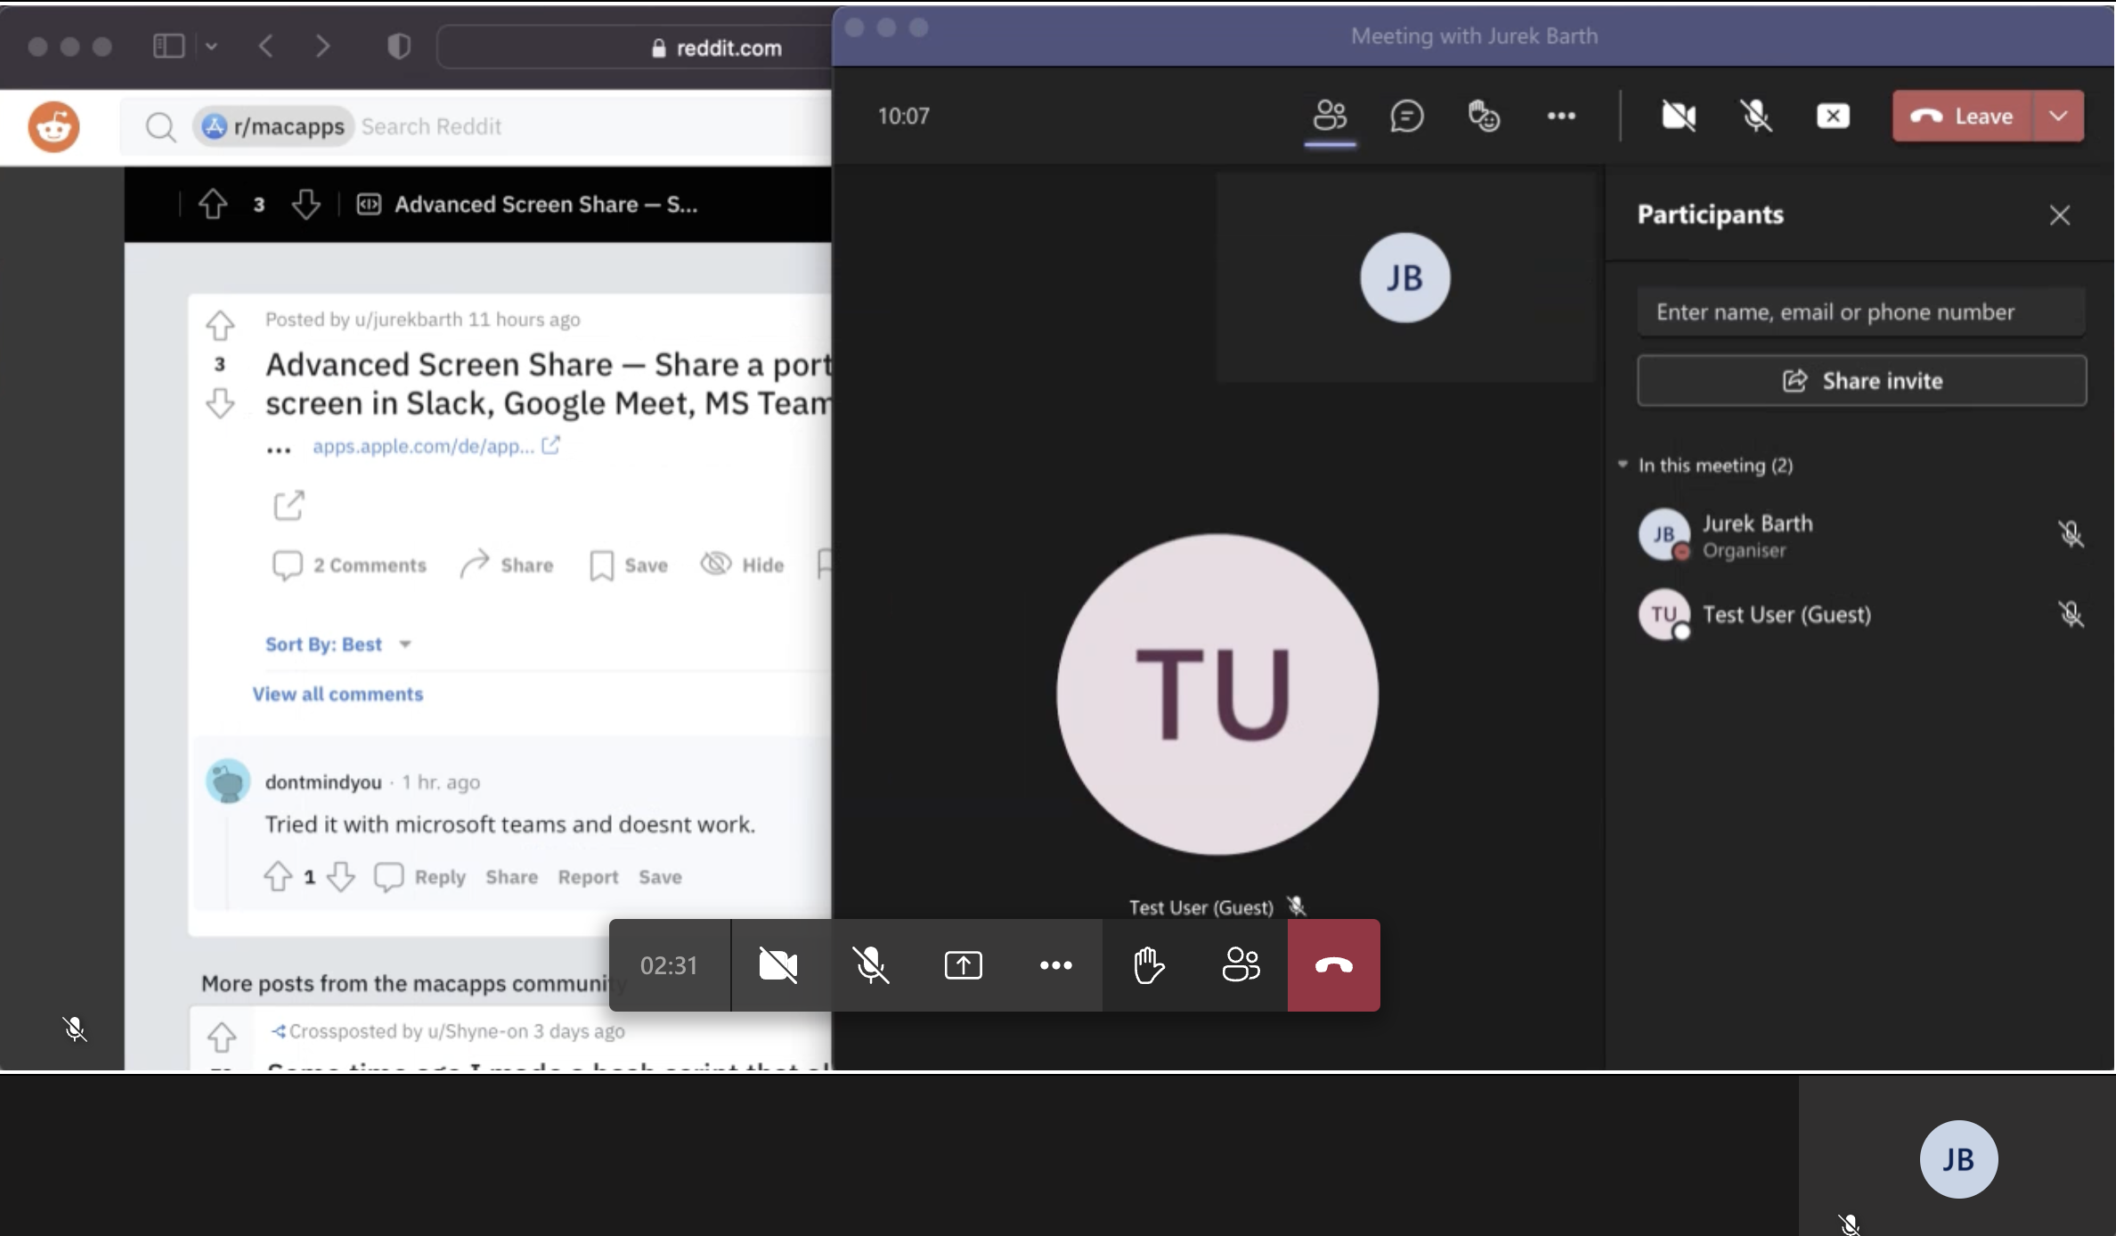Collapse the 'In this meeting (2)' section
This screenshot has width=2116, height=1236.
pyautogui.click(x=1624, y=464)
